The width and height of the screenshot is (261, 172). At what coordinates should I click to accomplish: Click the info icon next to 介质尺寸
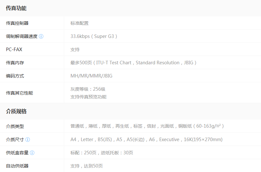[x=28, y=140]
